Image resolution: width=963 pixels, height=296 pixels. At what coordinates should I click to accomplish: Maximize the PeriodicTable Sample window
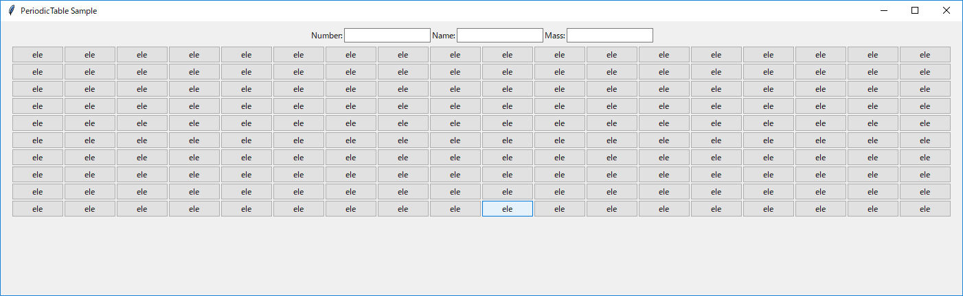coord(915,11)
